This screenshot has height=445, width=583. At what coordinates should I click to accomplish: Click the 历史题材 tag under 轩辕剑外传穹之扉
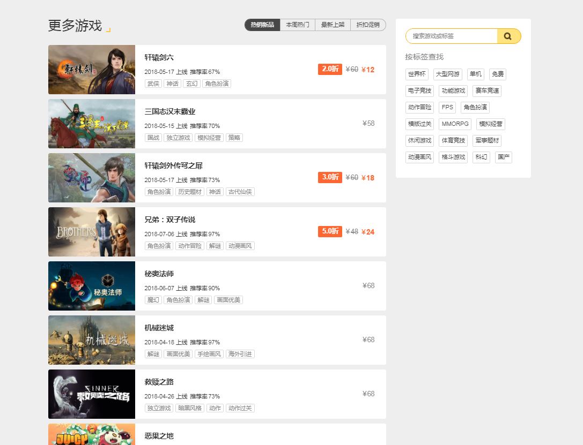pyautogui.click(x=190, y=192)
